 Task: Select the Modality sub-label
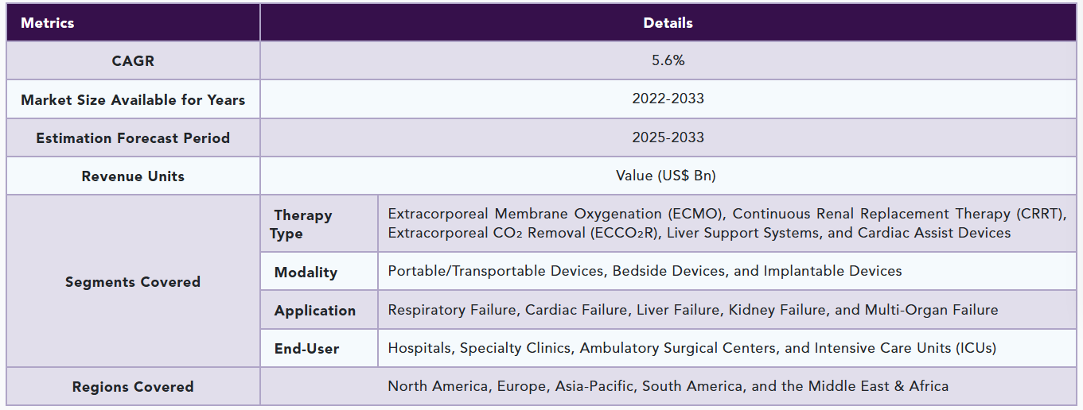306,273
